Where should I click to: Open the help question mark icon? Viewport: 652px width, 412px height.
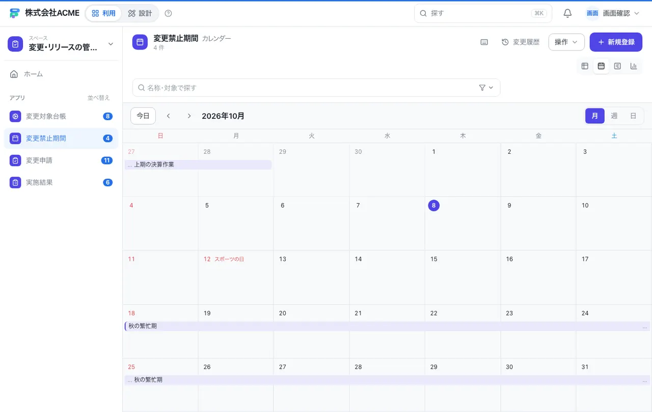[x=169, y=13]
